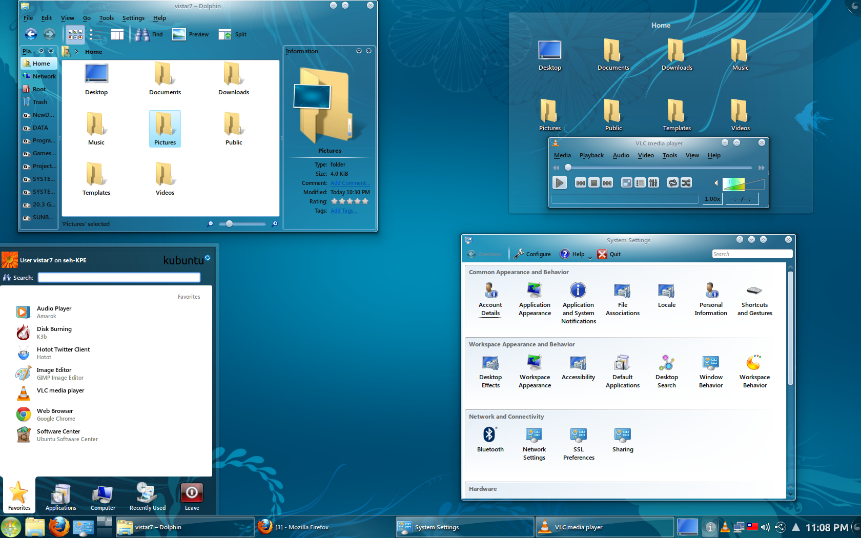Screen dimensions: 861x538
Task: Adjust the VLC volume slider
Action: (x=743, y=183)
